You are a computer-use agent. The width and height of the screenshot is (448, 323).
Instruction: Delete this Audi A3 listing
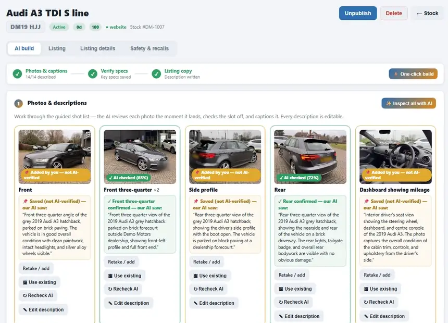point(394,13)
